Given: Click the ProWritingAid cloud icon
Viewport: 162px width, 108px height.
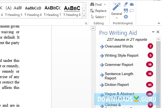Looking at the screenshot, I should [132, 4].
